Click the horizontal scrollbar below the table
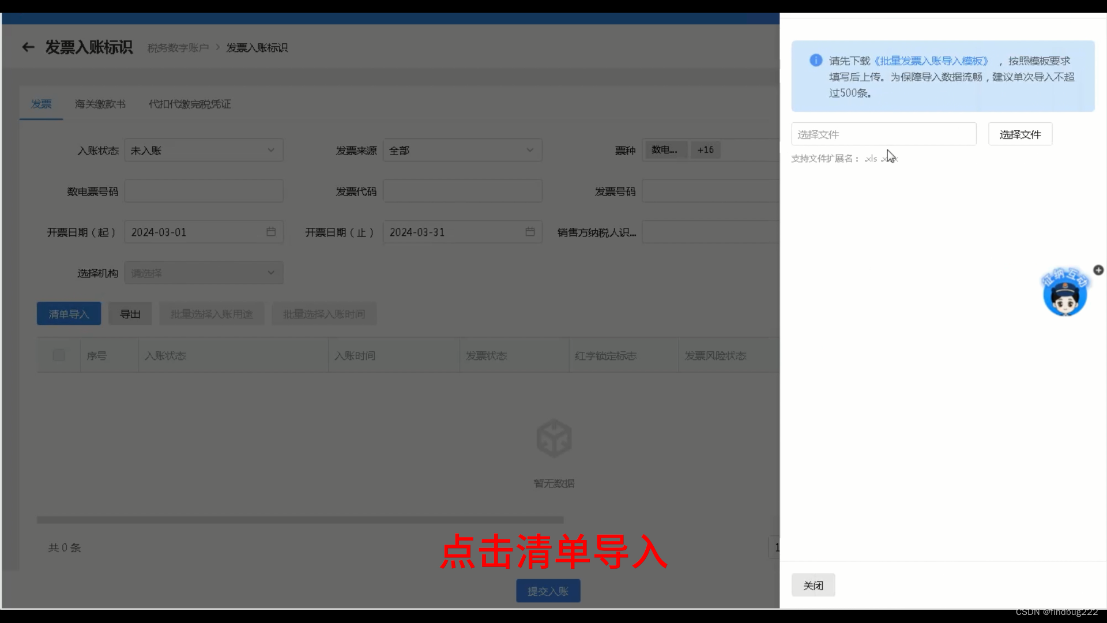Screen dimensions: 1107x623 [x=300, y=520]
